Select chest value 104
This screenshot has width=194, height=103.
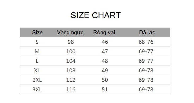(x=71, y=61)
